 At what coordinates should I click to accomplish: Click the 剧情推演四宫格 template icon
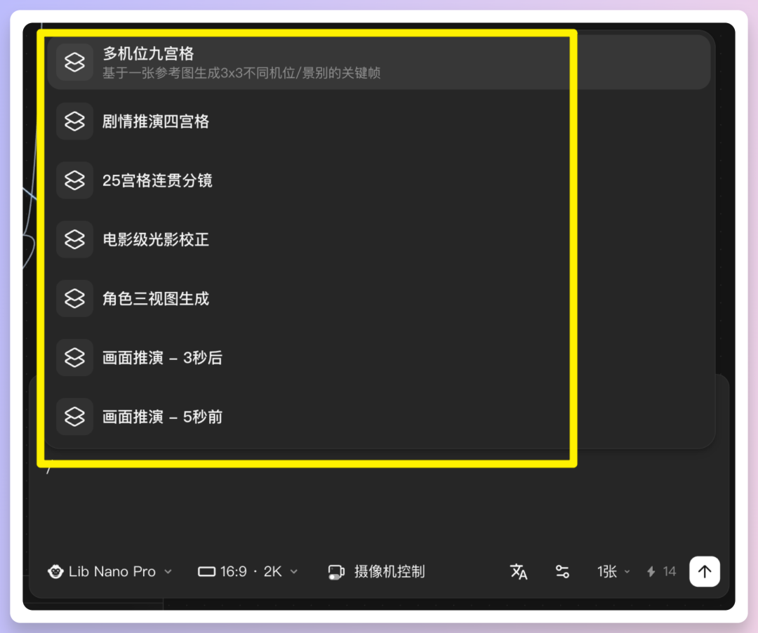[74, 121]
